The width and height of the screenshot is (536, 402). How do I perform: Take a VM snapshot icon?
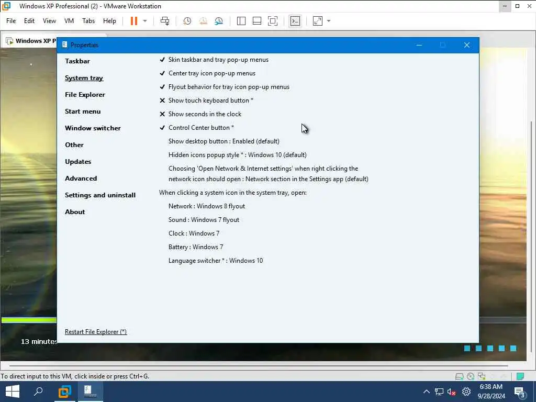click(187, 21)
